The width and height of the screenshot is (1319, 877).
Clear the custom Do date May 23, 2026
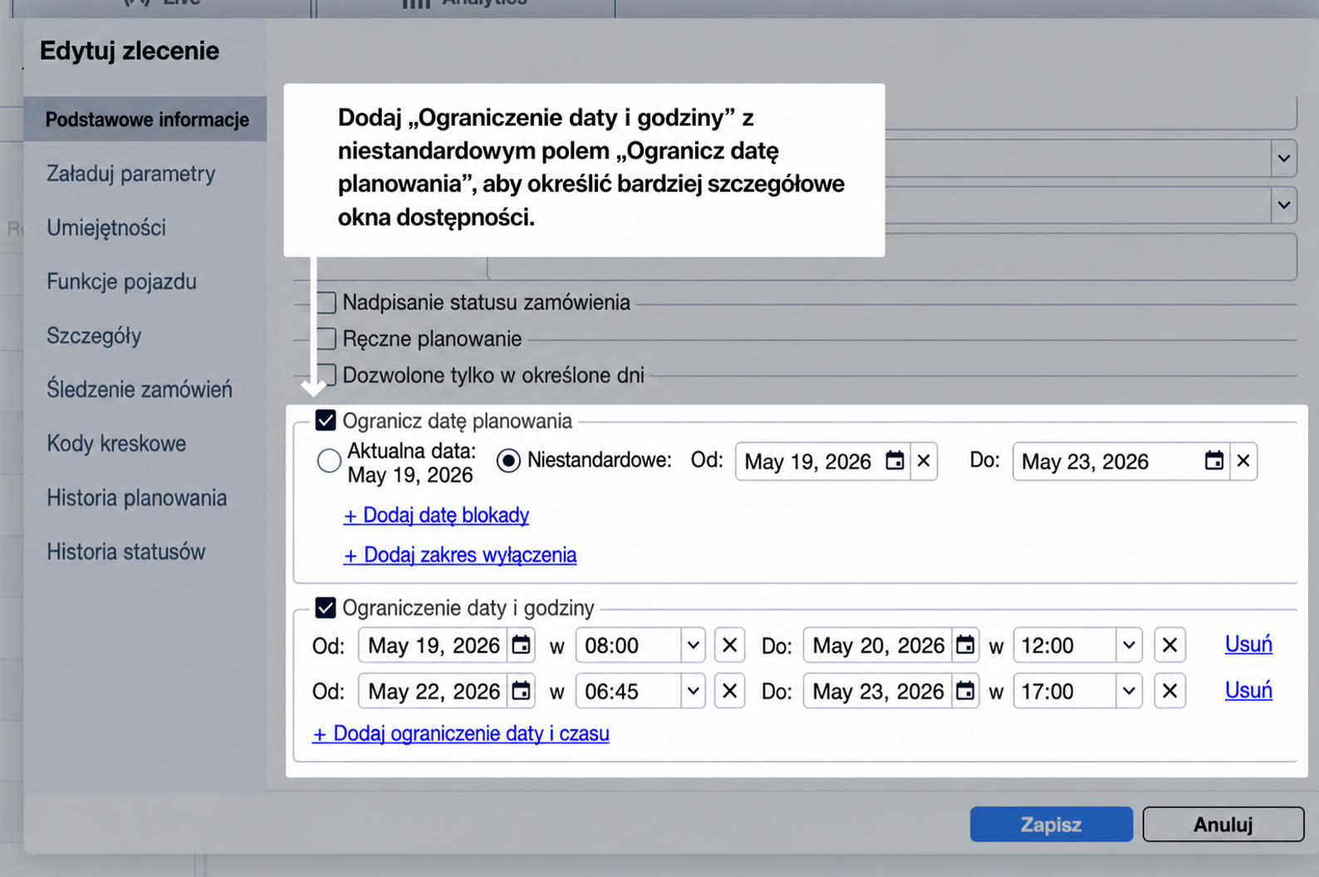(x=1243, y=461)
